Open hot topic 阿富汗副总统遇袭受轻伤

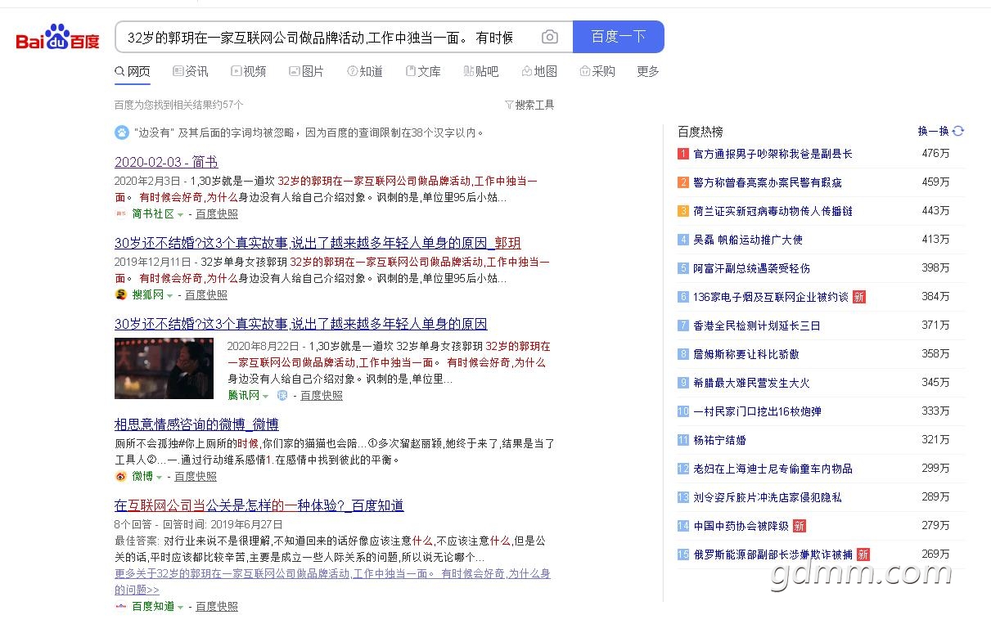click(x=751, y=268)
